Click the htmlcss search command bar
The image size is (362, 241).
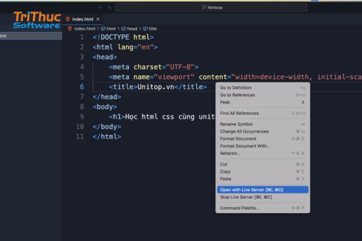[x=212, y=8]
